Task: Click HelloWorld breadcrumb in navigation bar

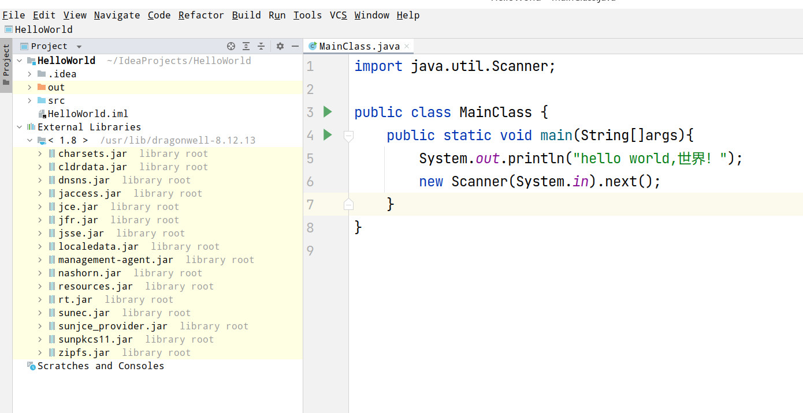Action: (44, 29)
